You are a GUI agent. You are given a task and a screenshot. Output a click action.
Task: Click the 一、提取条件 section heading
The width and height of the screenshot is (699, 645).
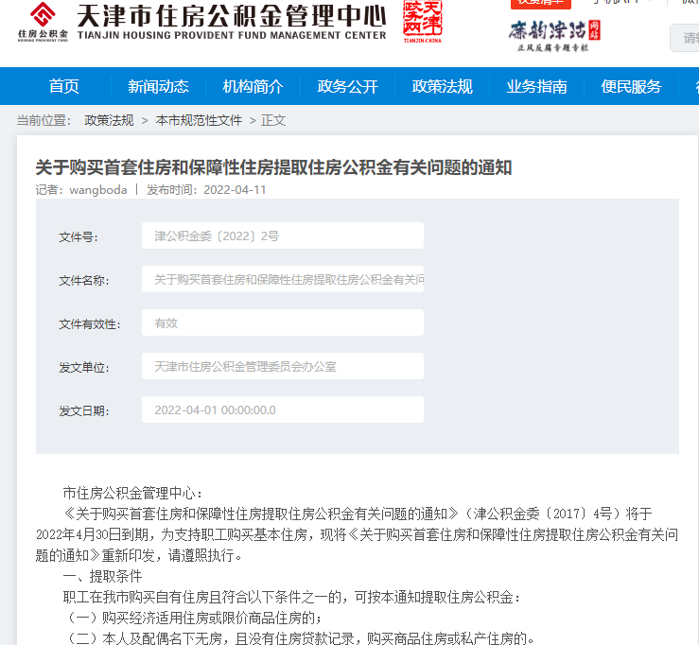click(x=102, y=576)
